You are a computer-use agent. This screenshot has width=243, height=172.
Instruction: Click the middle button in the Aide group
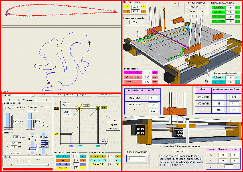pos(113,125)
